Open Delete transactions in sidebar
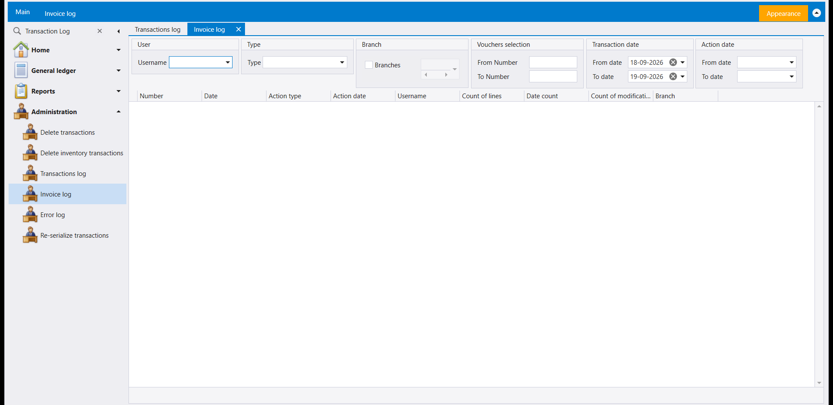Screen dimensions: 833x405 click(x=67, y=133)
